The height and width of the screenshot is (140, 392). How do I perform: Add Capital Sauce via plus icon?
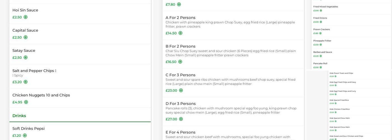point(25,37)
